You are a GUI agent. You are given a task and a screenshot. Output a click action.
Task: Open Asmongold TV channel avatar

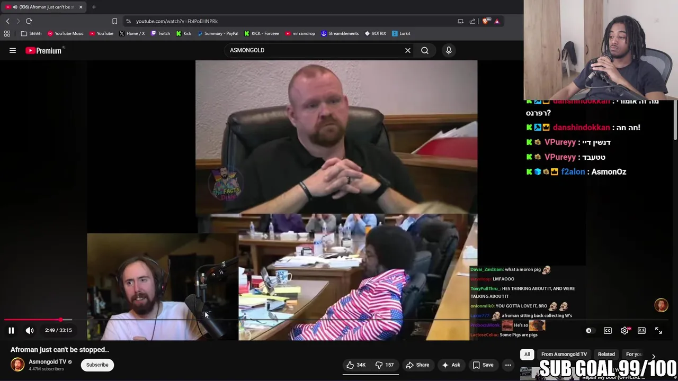[17, 365]
